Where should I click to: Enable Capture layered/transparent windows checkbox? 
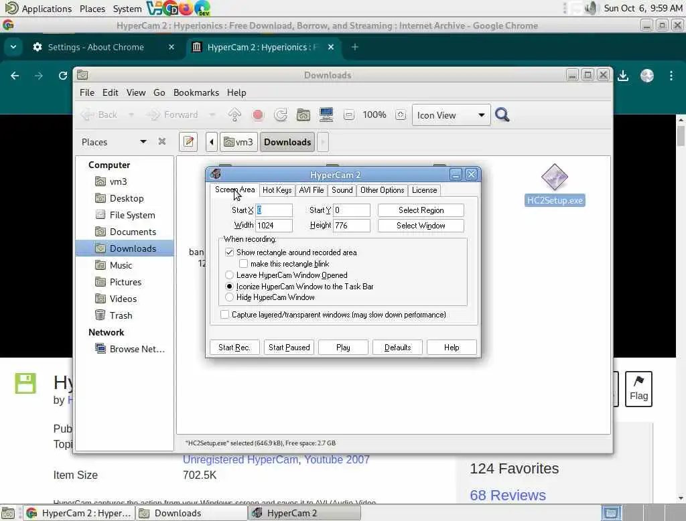[224, 315]
